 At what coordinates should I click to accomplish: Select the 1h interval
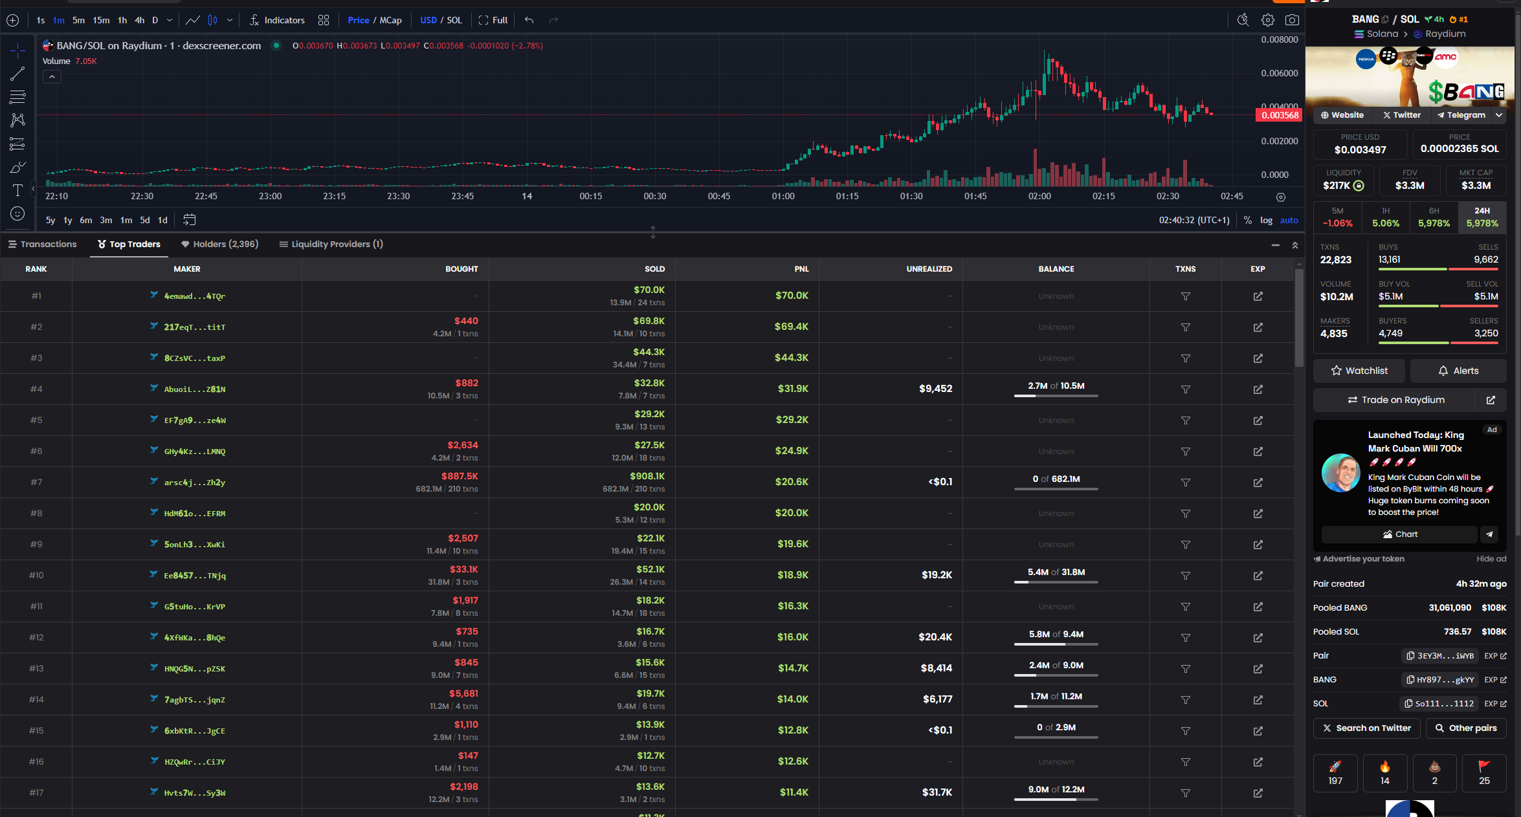click(x=122, y=20)
